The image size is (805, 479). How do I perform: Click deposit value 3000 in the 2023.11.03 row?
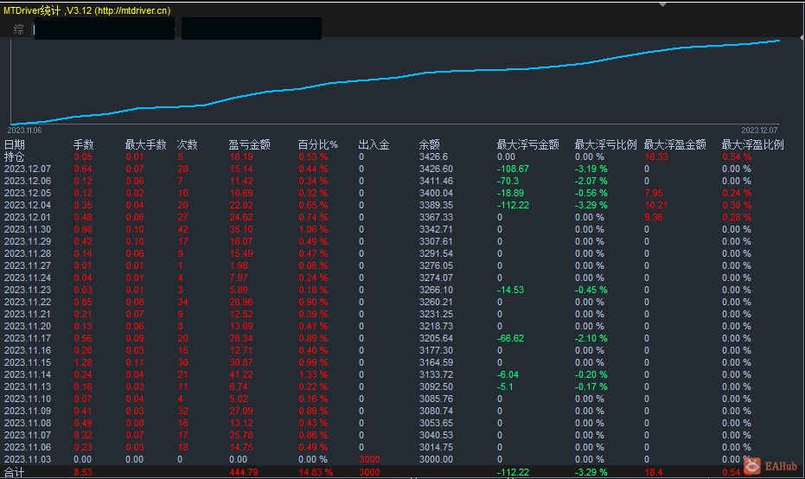click(x=369, y=459)
